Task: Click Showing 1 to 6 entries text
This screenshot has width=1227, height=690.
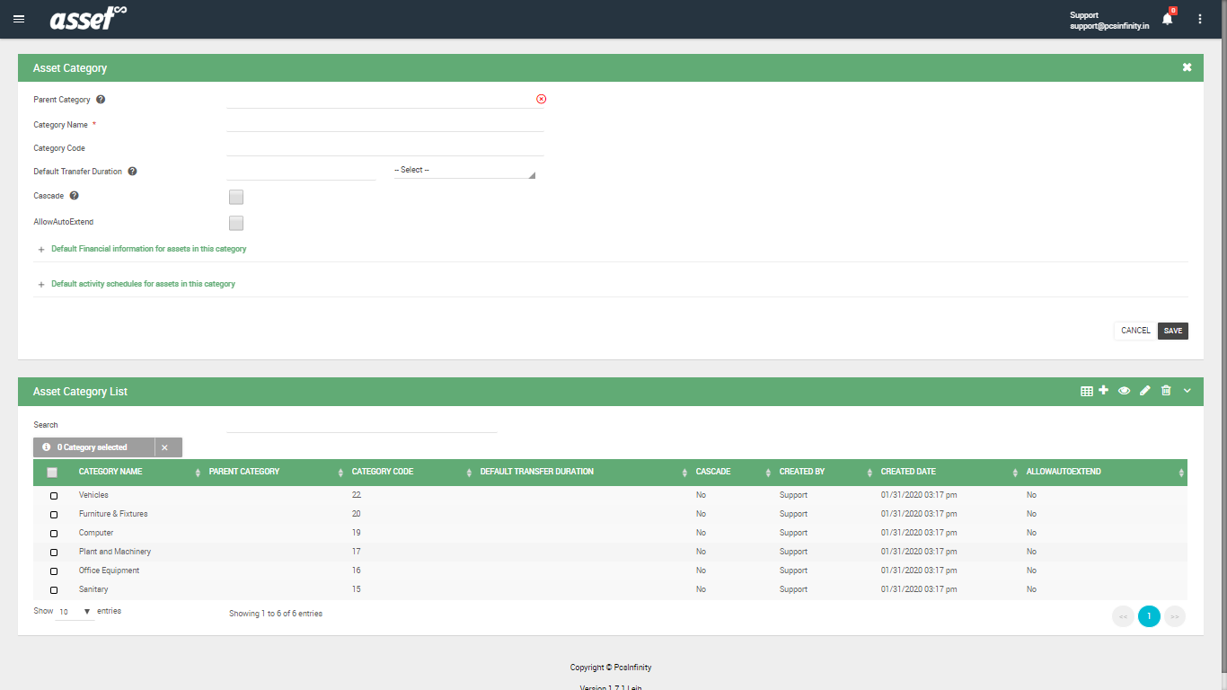Action: coord(276,614)
